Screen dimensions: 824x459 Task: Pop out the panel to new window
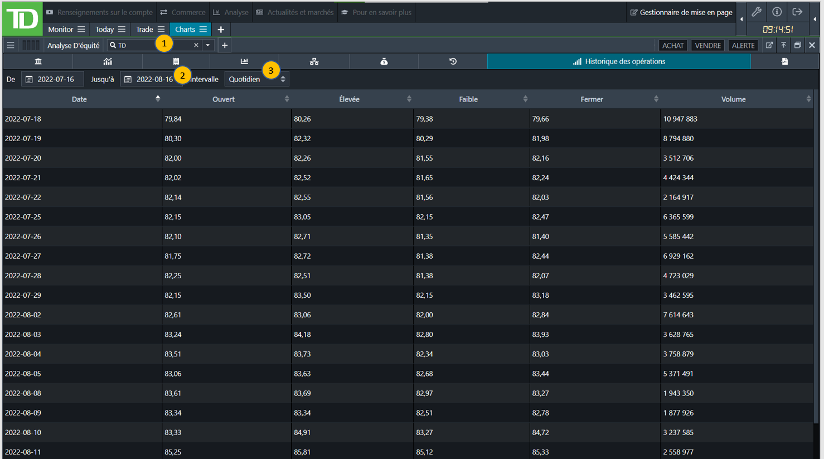[x=769, y=45]
